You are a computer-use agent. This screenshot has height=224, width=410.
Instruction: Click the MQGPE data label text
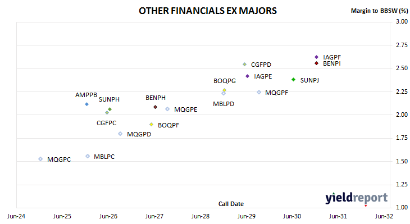(x=186, y=109)
